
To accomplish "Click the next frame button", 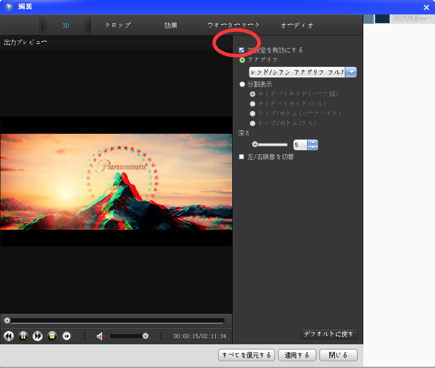I will click(x=67, y=336).
